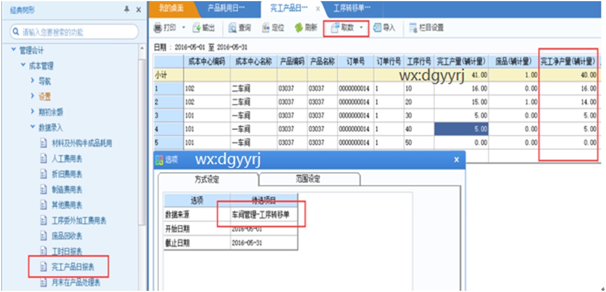
Task: Open the 制造费用表 document icon
Action: tap(44, 189)
